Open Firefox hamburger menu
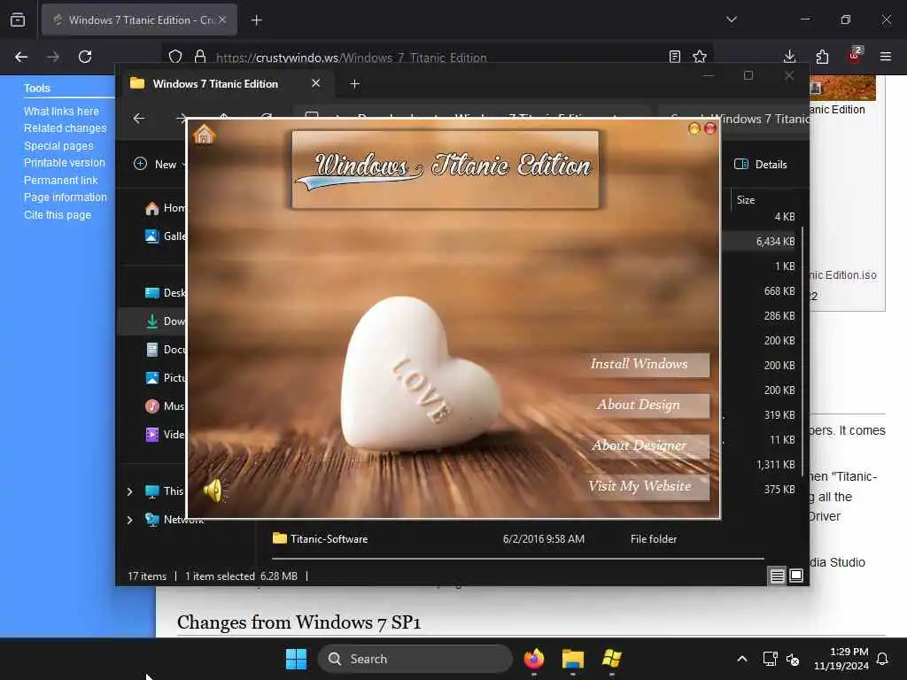This screenshot has width=907, height=680. click(x=886, y=57)
